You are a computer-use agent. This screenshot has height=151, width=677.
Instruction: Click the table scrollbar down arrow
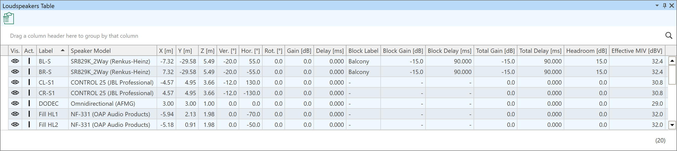[672, 125]
